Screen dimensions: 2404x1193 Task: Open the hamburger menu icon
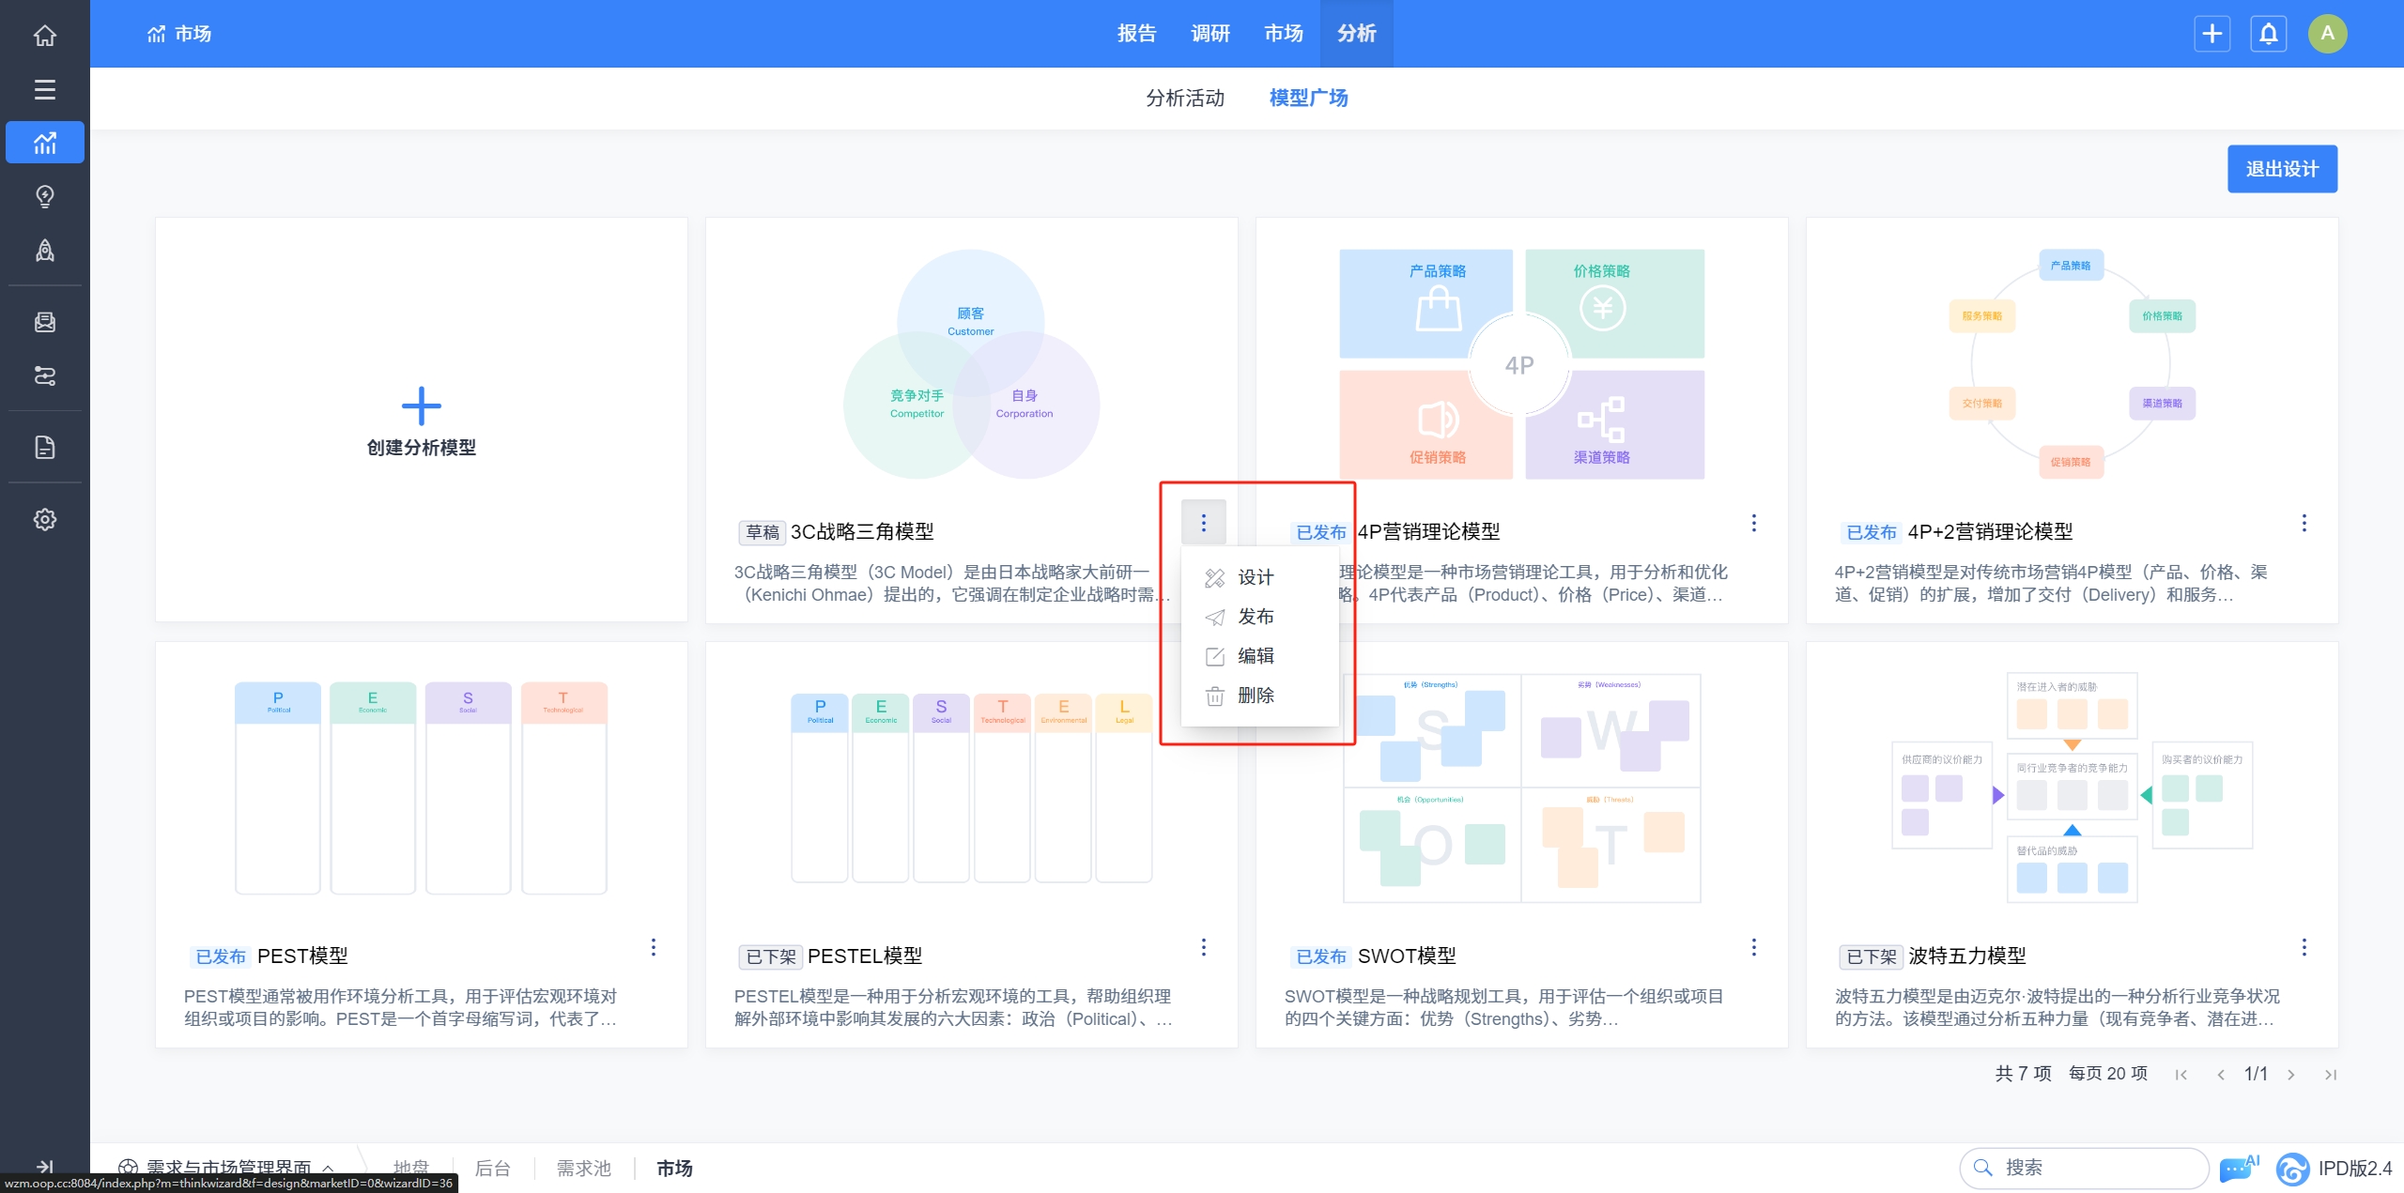44,89
